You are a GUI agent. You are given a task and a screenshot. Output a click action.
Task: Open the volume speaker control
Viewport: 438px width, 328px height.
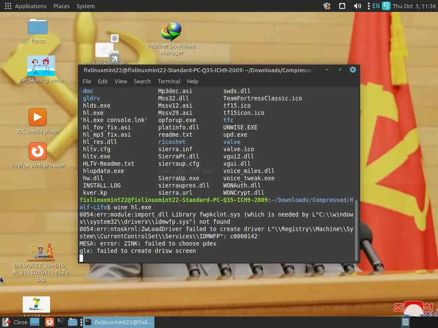[x=357, y=6]
